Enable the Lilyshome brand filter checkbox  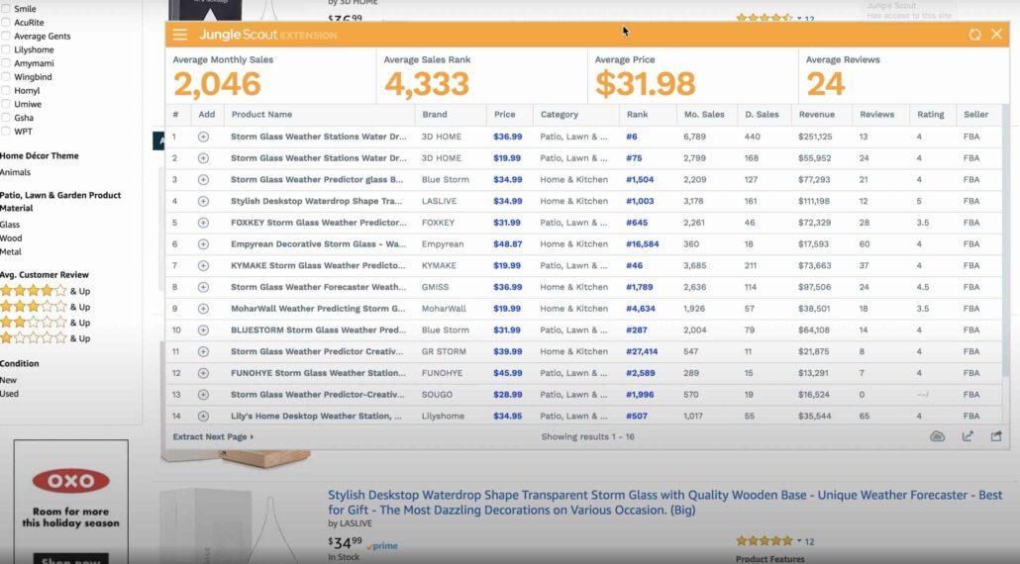(7, 49)
